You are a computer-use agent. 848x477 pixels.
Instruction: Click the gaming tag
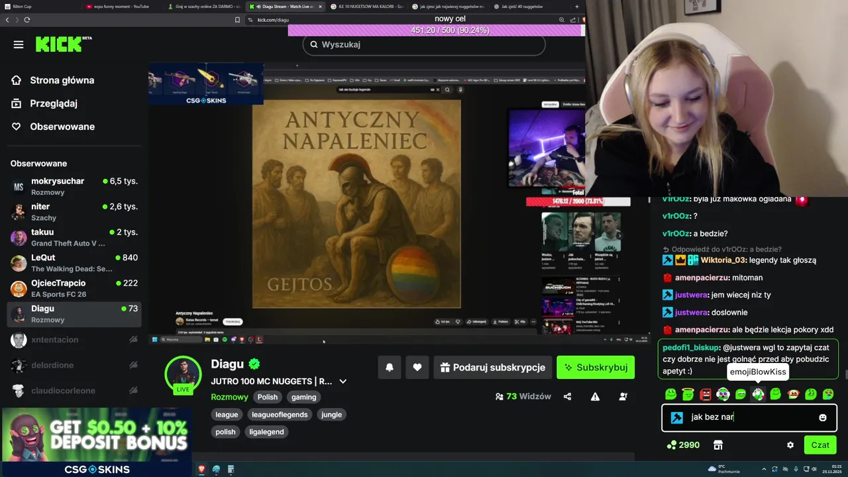click(x=303, y=397)
